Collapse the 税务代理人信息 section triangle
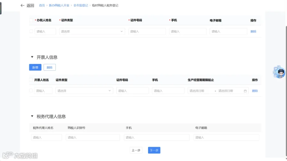 point(32,116)
